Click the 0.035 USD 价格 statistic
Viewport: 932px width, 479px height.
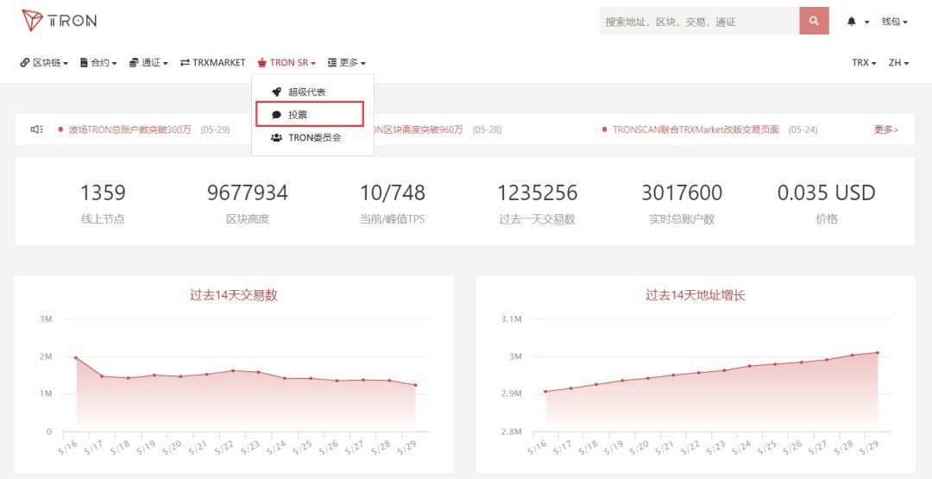pyautogui.click(x=826, y=202)
